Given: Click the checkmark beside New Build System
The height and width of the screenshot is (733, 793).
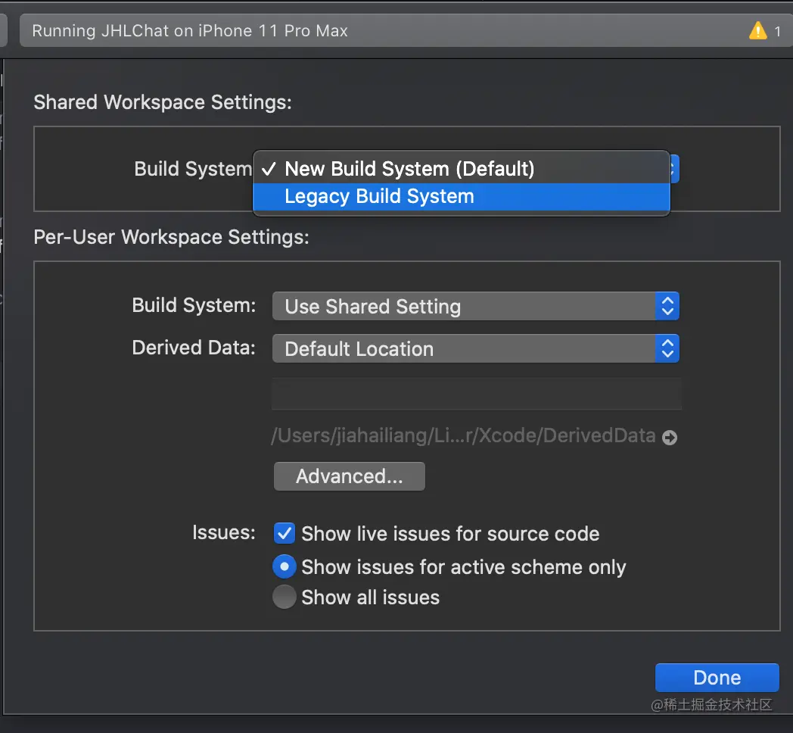Looking at the screenshot, I should coord(269,169).
